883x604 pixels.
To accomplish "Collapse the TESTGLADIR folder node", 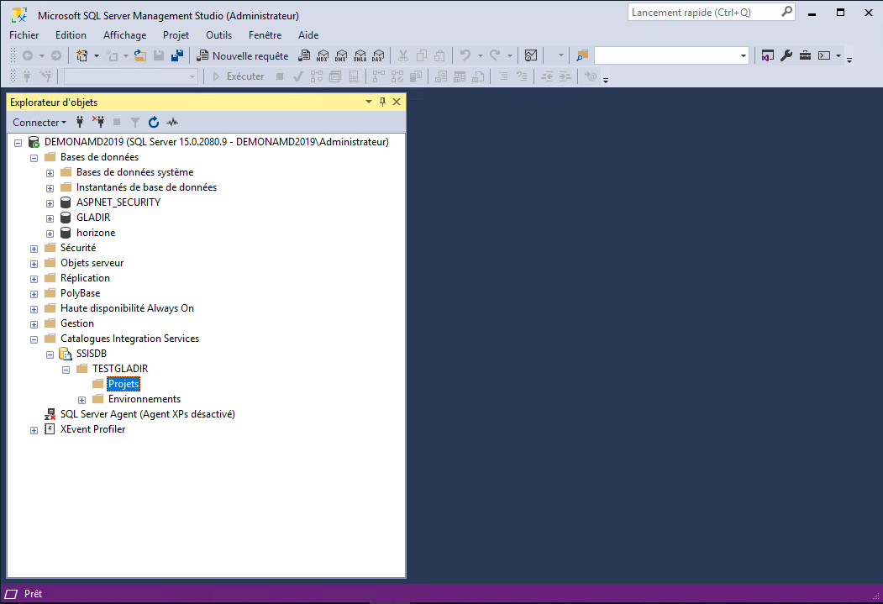I will tap(66, 369).
